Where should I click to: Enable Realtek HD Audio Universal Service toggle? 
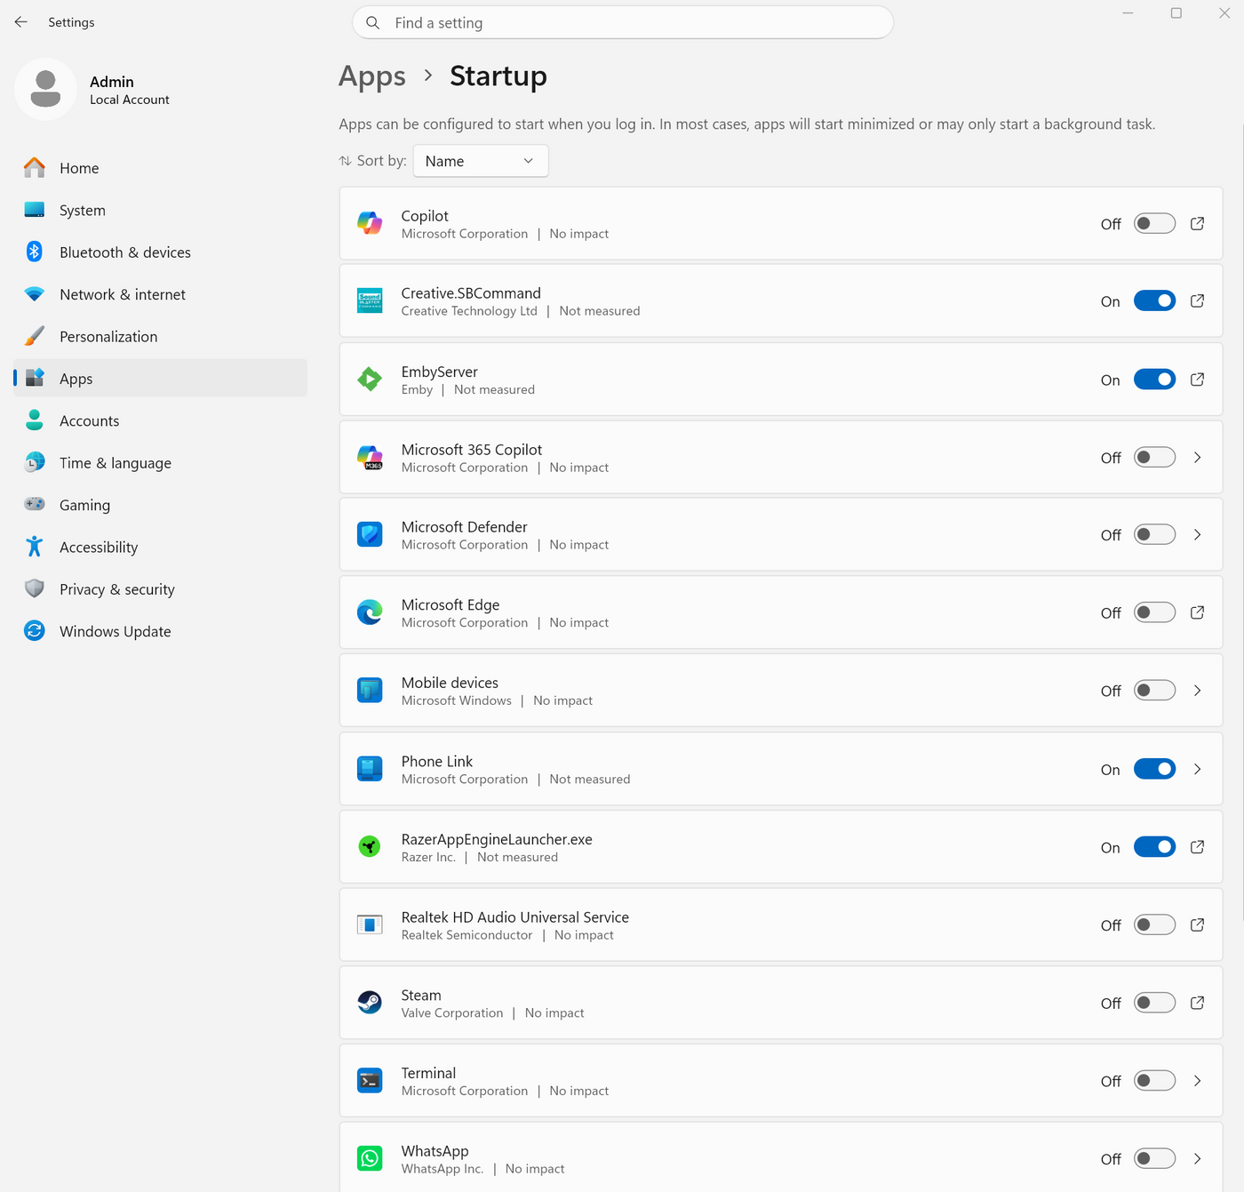click(1154, 925)
